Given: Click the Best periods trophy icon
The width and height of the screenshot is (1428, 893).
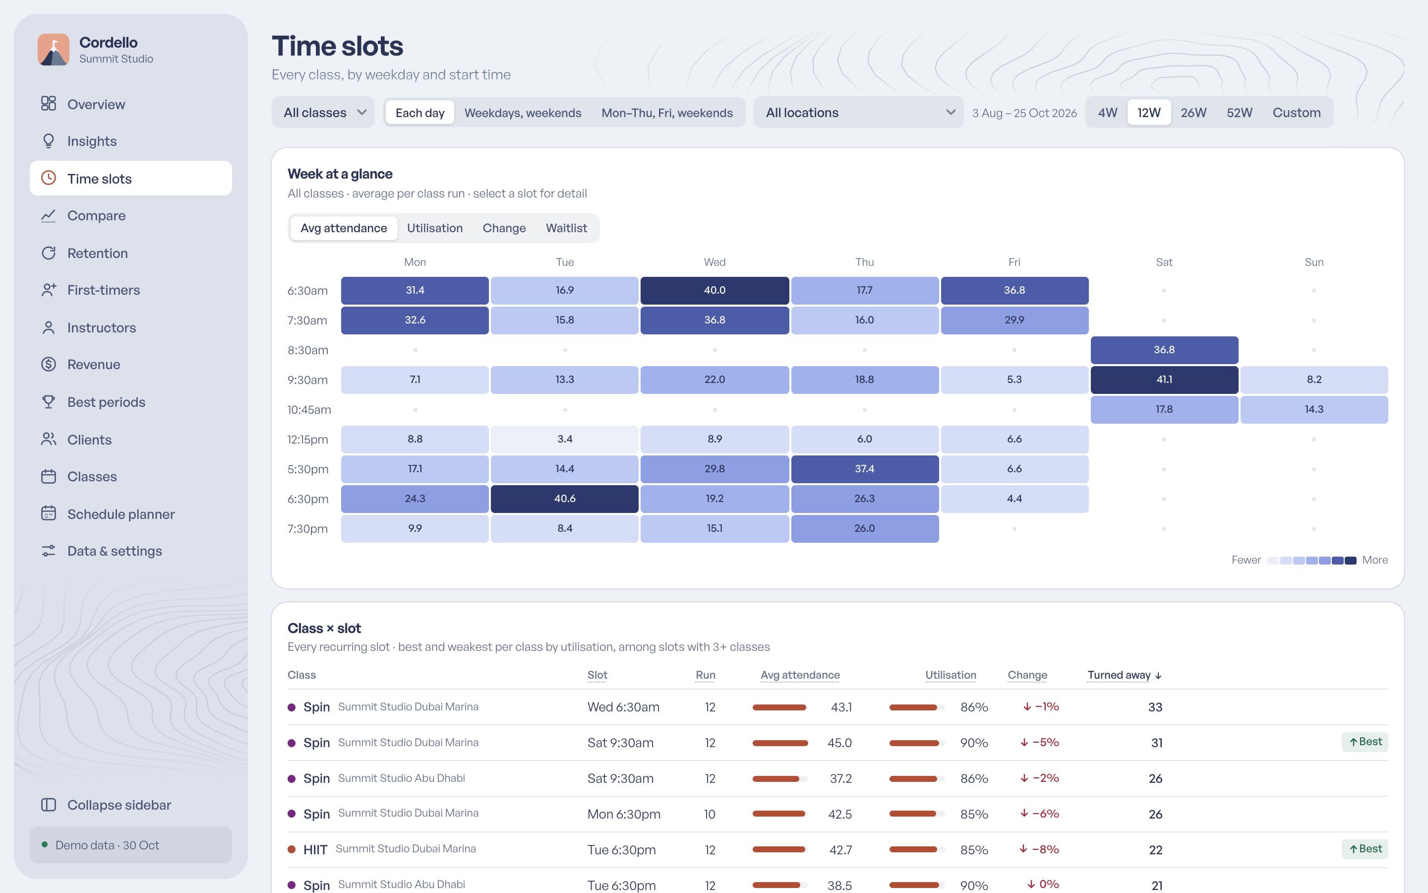Looking at the screenshot, I should pos(49,402).
